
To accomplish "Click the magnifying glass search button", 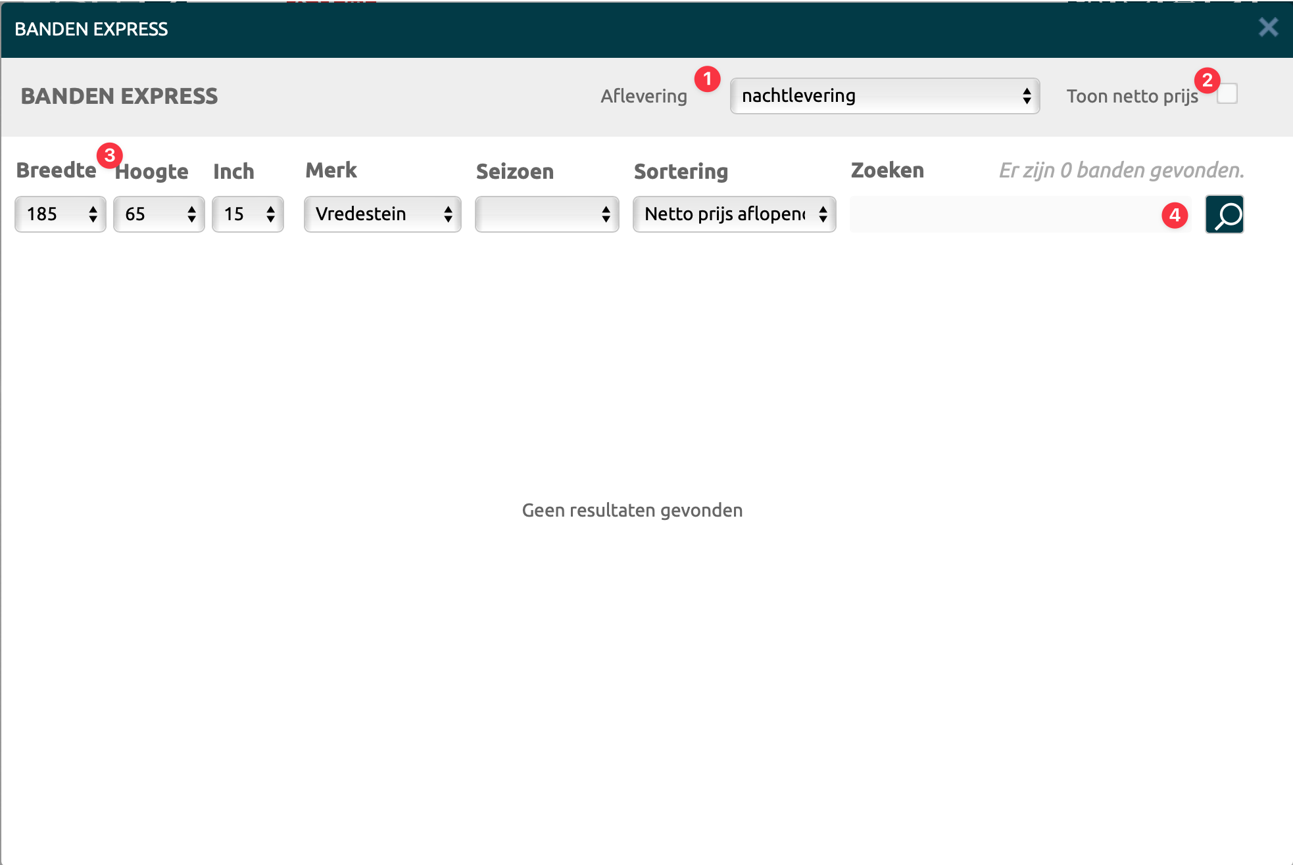I will pyautogui.click(x=1224, y=214).
